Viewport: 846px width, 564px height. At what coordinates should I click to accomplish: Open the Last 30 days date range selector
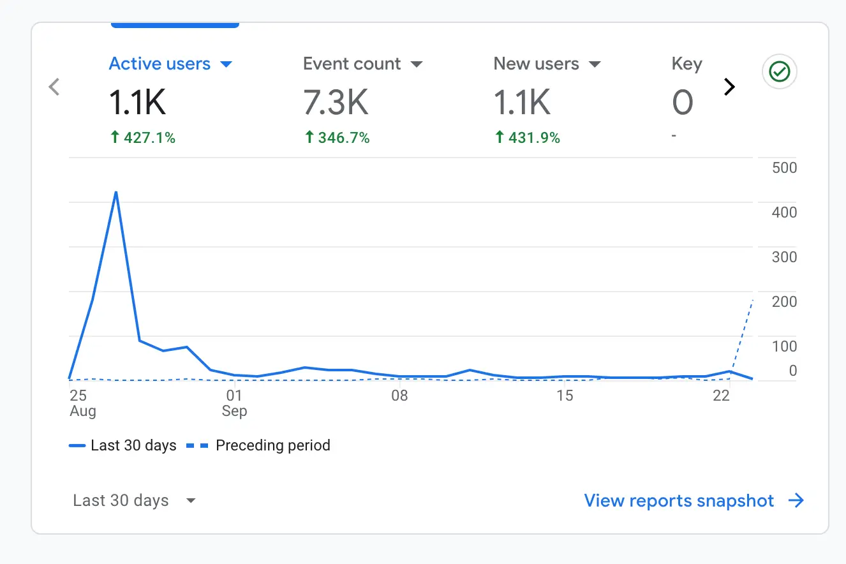[x=134, y=501]
